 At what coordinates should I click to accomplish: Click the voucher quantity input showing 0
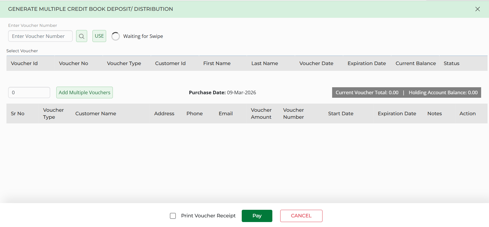[29, 92]
